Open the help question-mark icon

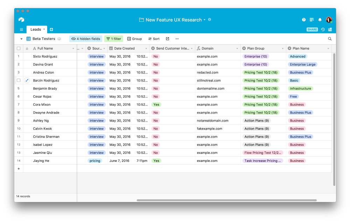pos(303,20)
